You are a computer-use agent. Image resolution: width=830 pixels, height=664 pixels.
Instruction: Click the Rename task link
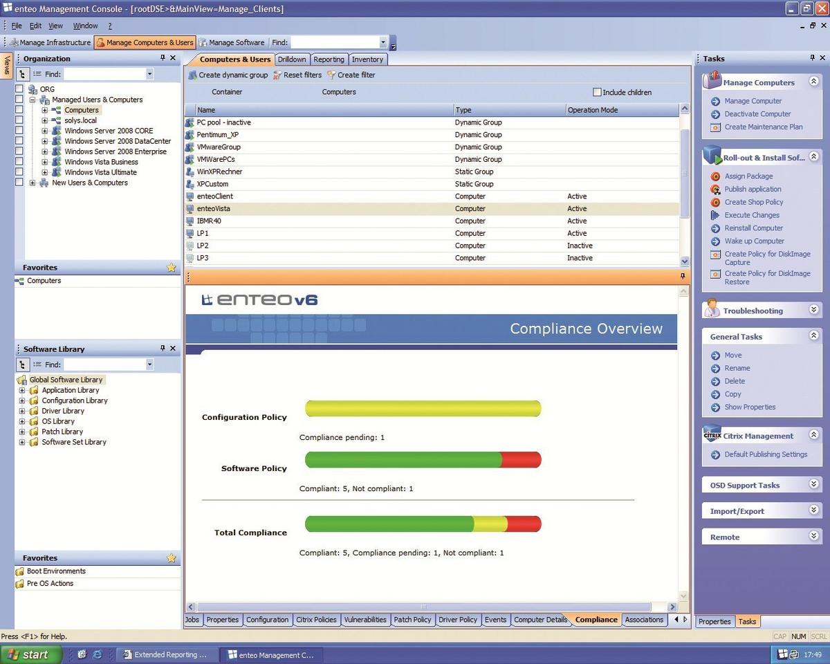pyautogui.click(x=737, y=369)
